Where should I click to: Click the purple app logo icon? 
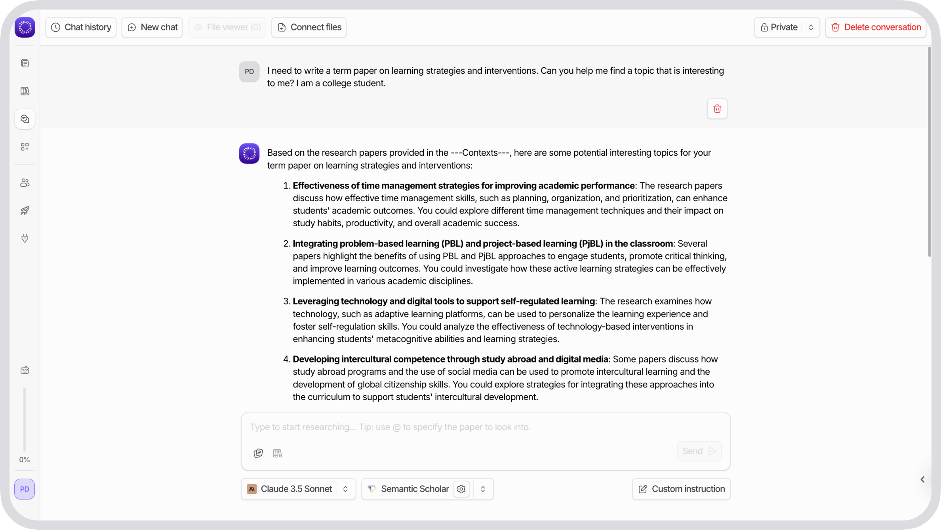(25, 27)
